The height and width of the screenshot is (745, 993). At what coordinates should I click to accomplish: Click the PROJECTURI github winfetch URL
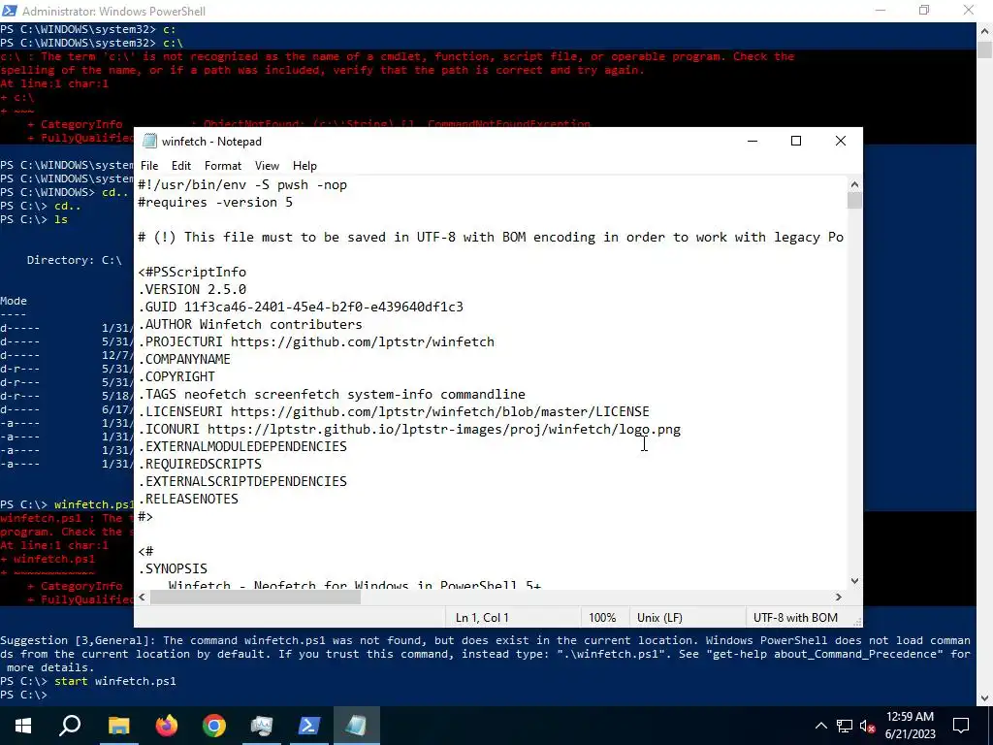(x=363, y=342)
